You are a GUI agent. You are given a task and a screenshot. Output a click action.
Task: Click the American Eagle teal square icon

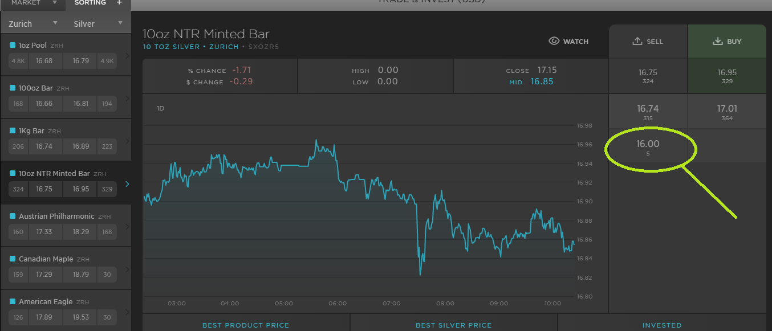[x=13, y=302]
